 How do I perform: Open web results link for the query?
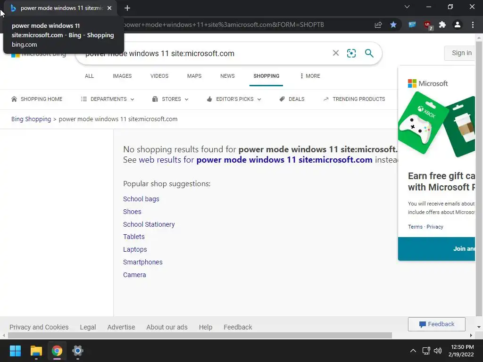click(x=256, y=160)
